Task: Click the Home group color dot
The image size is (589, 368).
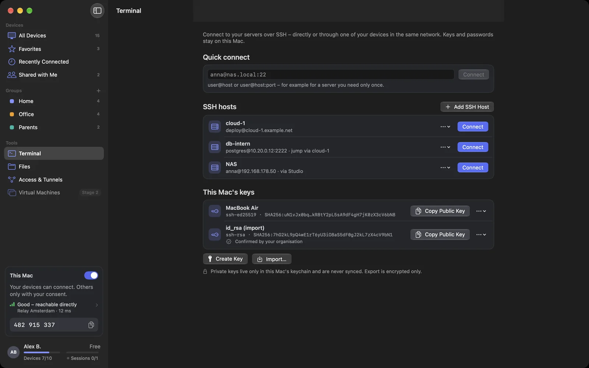Action: [12, 101]
